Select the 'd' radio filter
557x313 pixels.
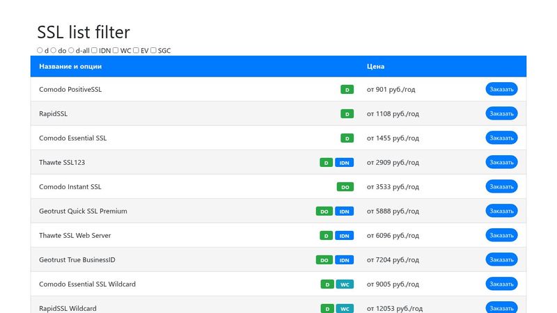click(x=40, y=50)
